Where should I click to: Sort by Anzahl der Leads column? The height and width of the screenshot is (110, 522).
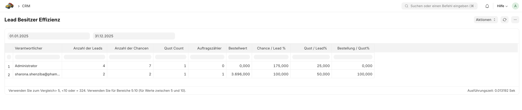click(x=88, y=48)
